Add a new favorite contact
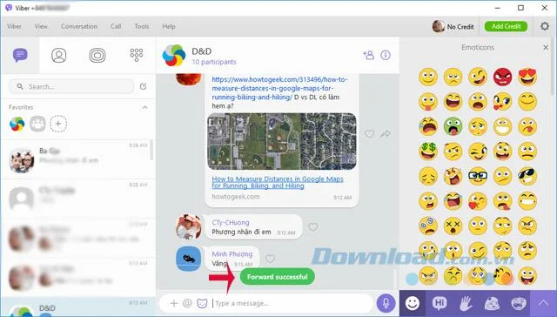Screen dimensions: 557x317 58,124
